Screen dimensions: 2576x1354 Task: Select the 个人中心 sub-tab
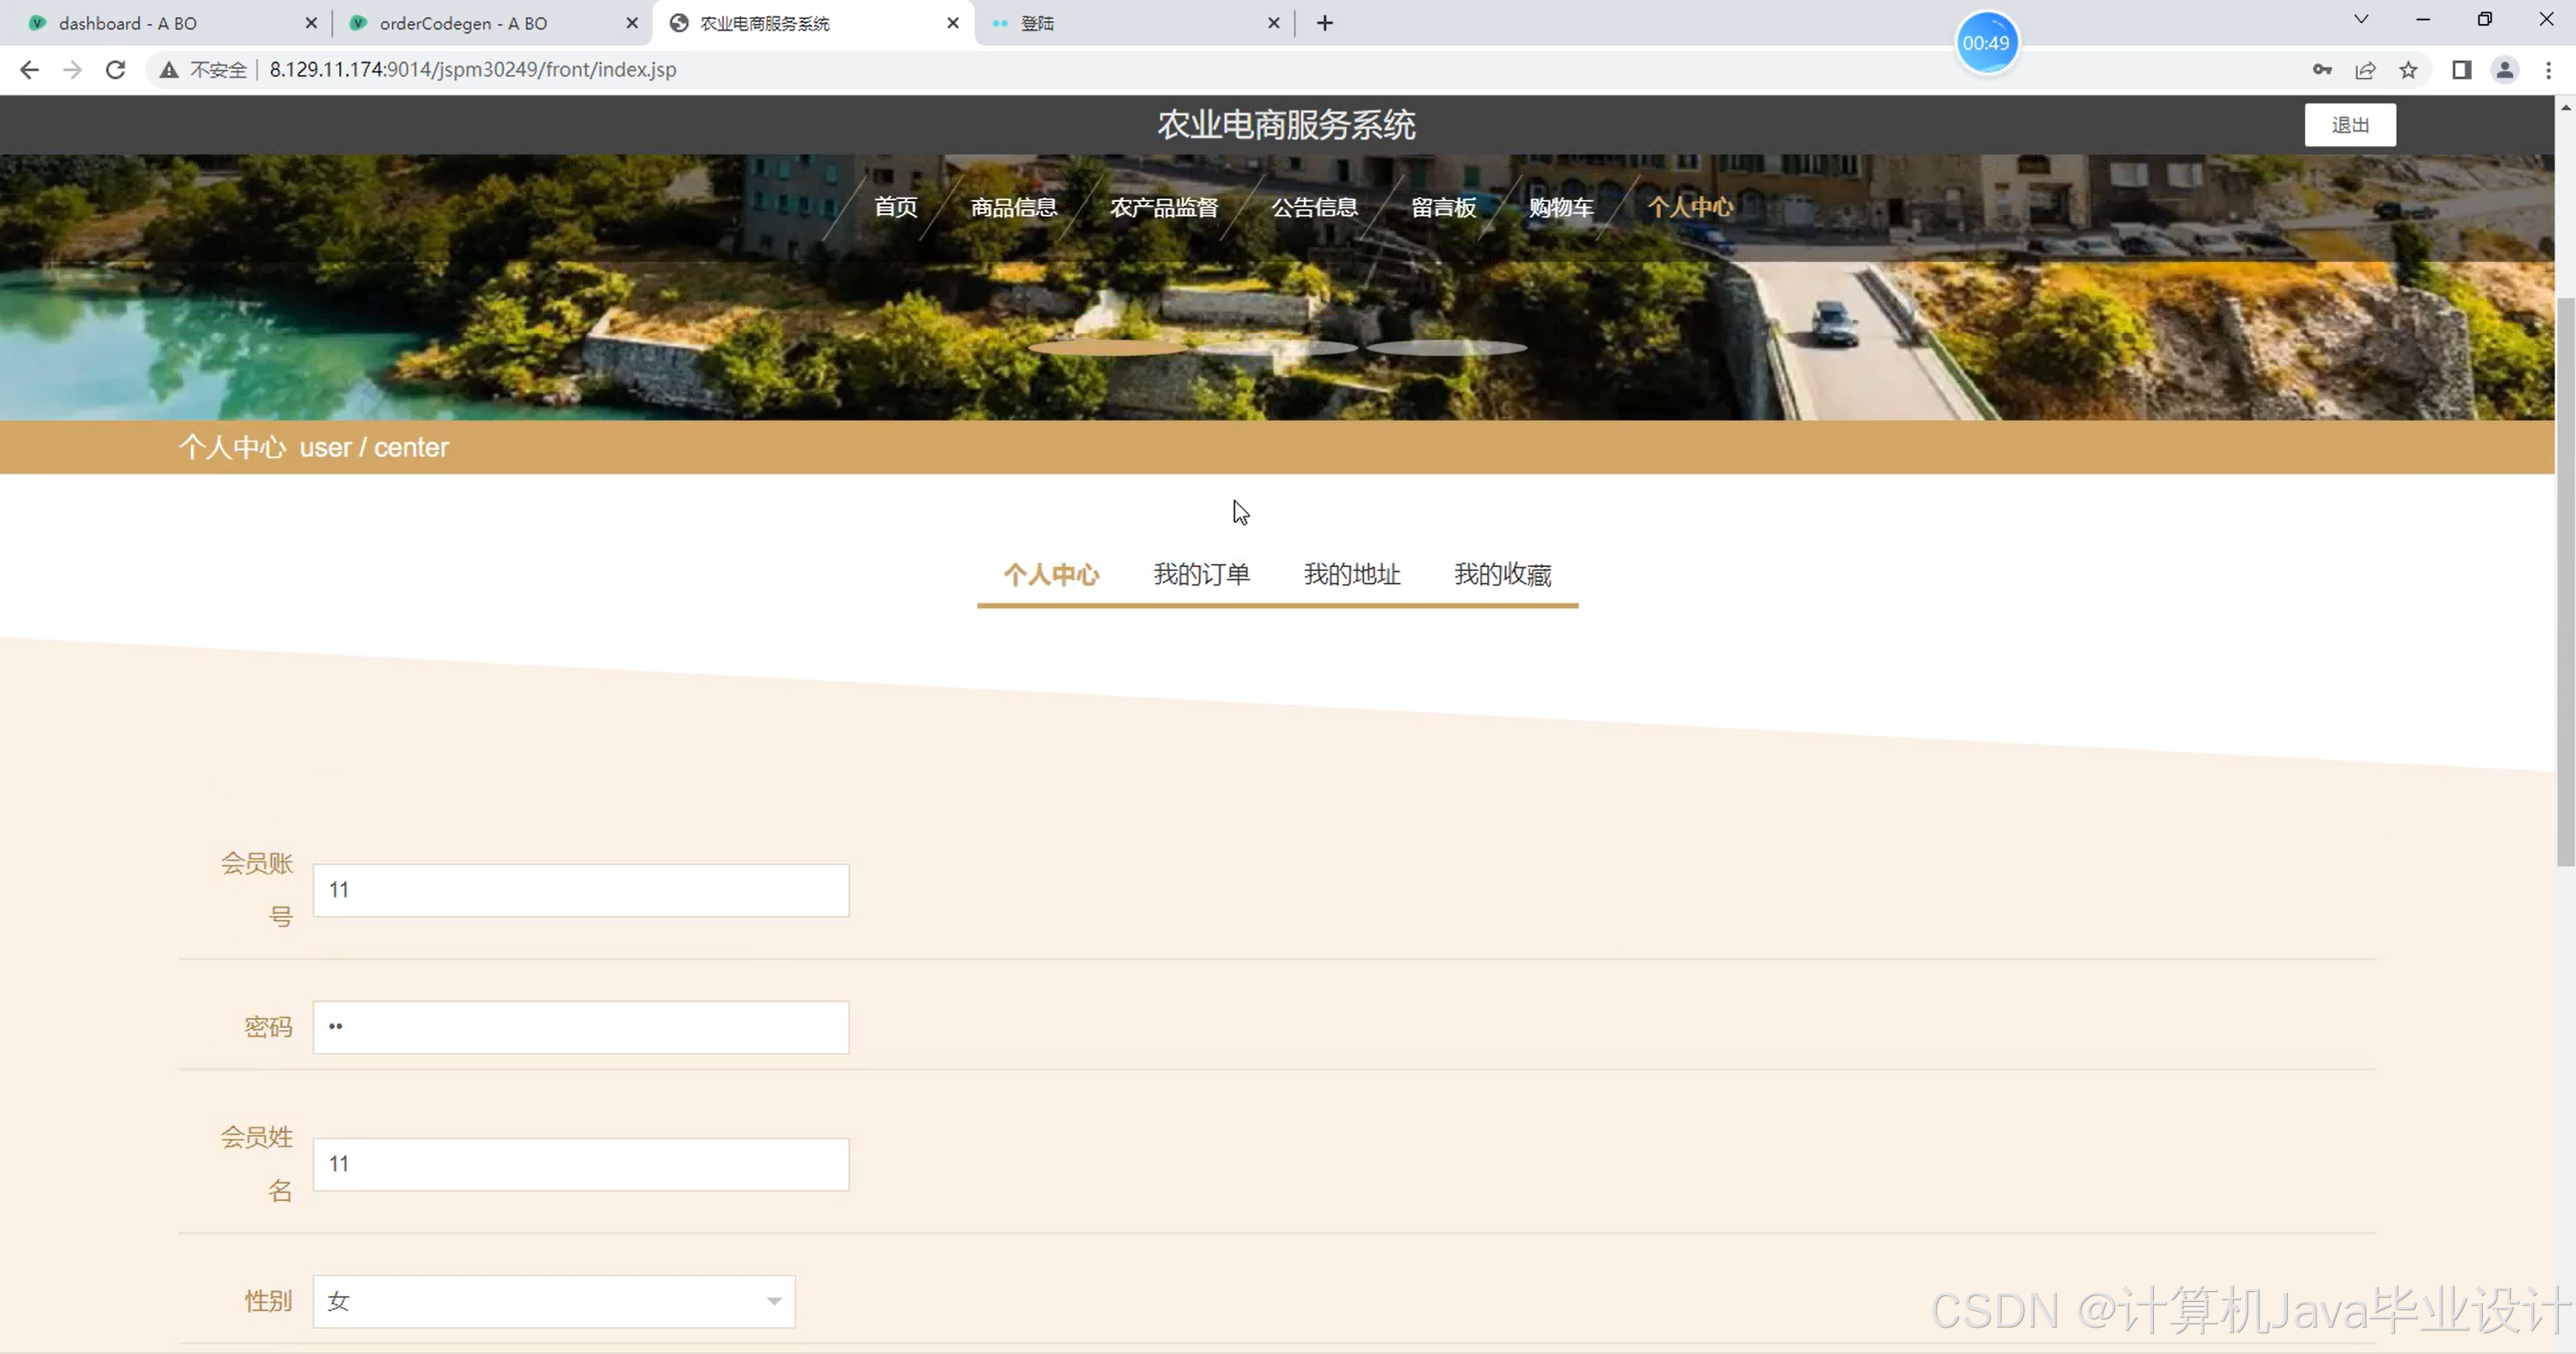point(1051,574)
